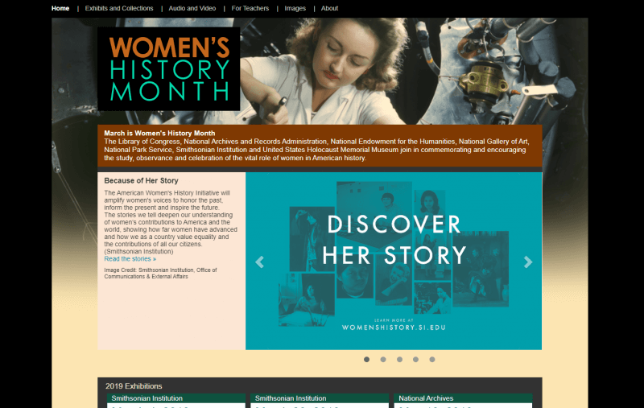Follow the 'Read the stories »' link
644x408 pixels.
(x=130, y=259)
